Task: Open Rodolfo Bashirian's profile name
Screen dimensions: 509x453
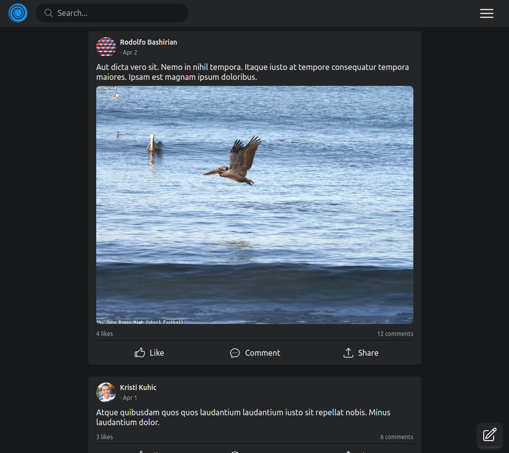Action: 148,42
